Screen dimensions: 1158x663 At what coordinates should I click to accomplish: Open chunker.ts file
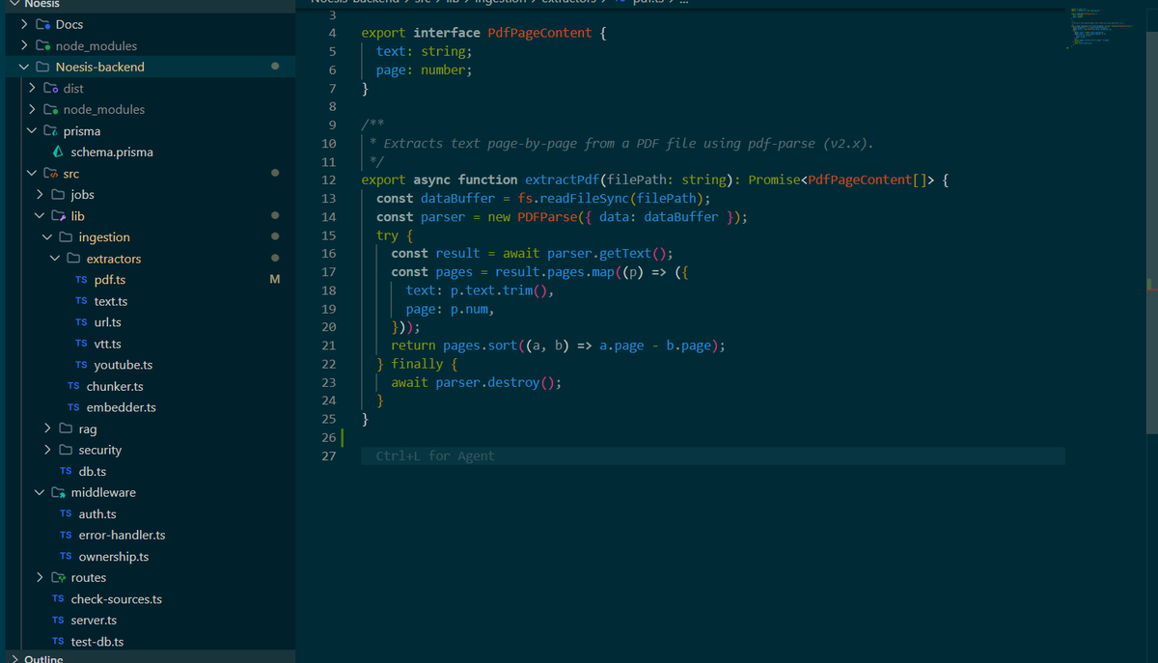(x=115, y=386)
